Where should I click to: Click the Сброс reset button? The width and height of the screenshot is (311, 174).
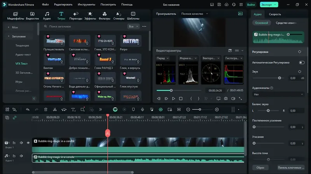pyautogui.click(x=260, y=167)
